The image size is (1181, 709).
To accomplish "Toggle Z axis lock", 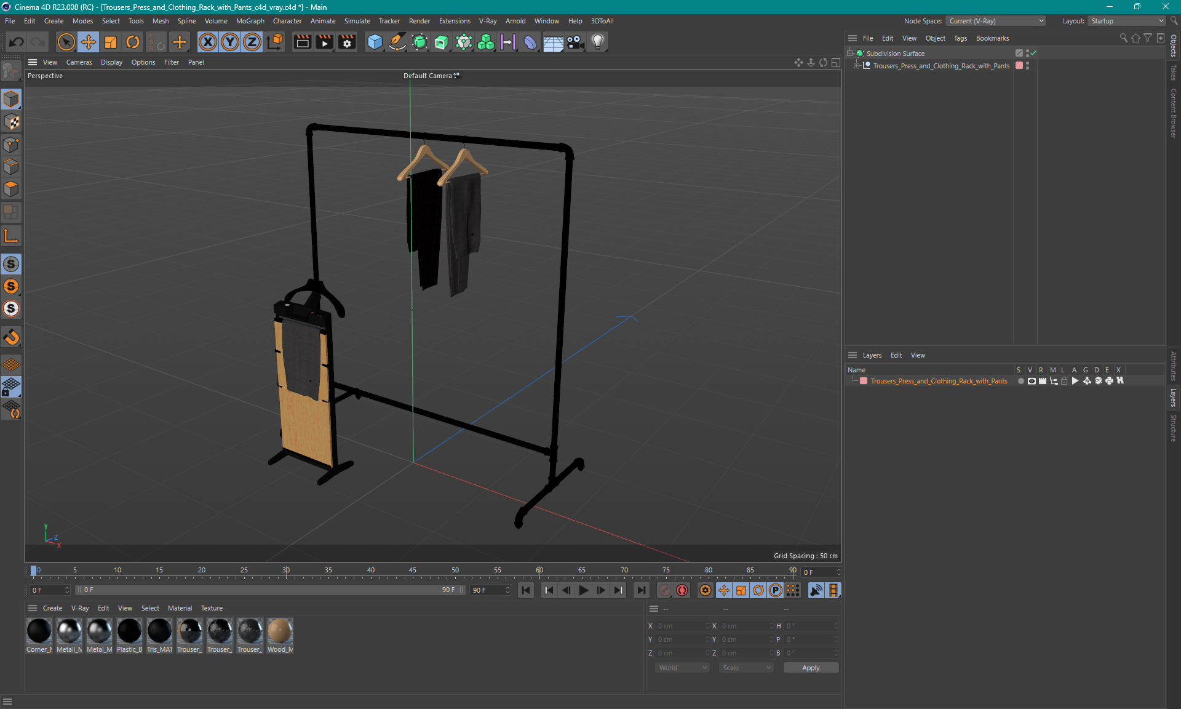I will (252, 42).
